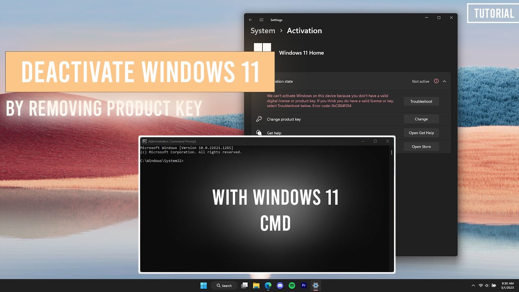Open the Settings hamburger navigation menu
The width and height of the screenshot is (519, 292).
coord(262,20)
